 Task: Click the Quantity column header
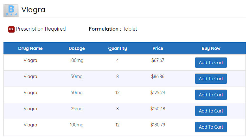tap(118, 48)
